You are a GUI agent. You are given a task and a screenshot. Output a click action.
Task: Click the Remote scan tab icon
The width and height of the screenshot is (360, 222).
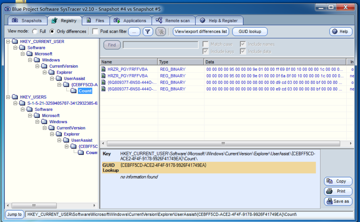click(x=159, y=20)
